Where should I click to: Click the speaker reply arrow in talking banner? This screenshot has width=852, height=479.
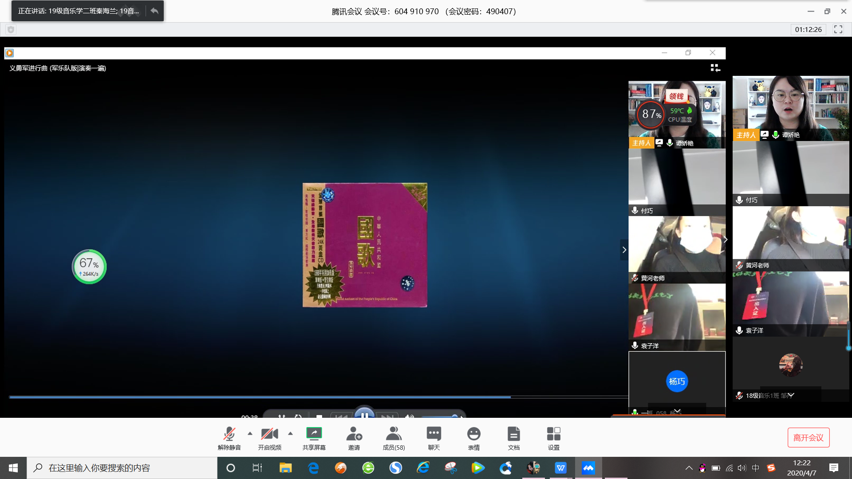[154, 11]
